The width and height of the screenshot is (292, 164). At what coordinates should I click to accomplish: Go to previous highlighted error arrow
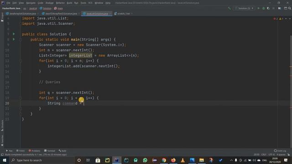click(x=286, y=19)
